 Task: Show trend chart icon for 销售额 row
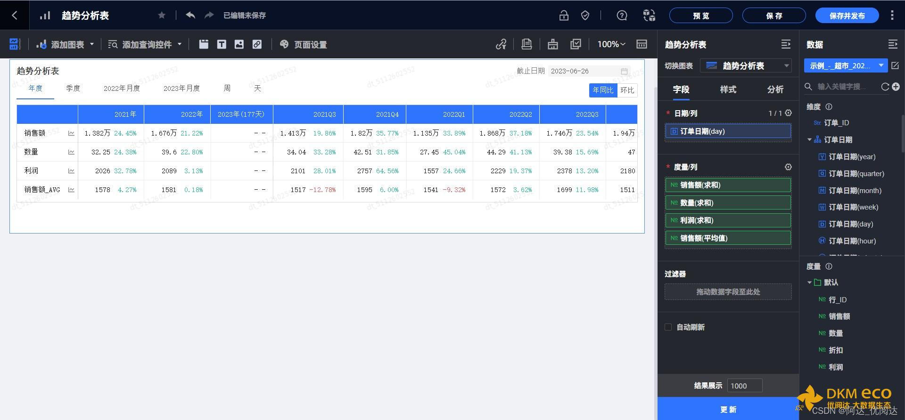tap(71, 133)
